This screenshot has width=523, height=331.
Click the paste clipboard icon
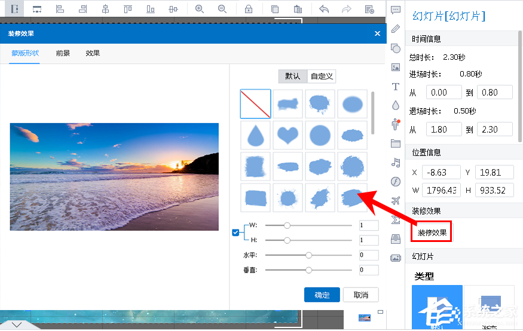[x=298, y=9]
